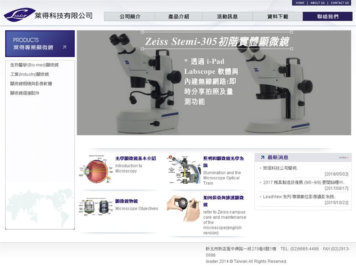
Task: Click the lens cleaning maintenance image
Action: (183, 208)
